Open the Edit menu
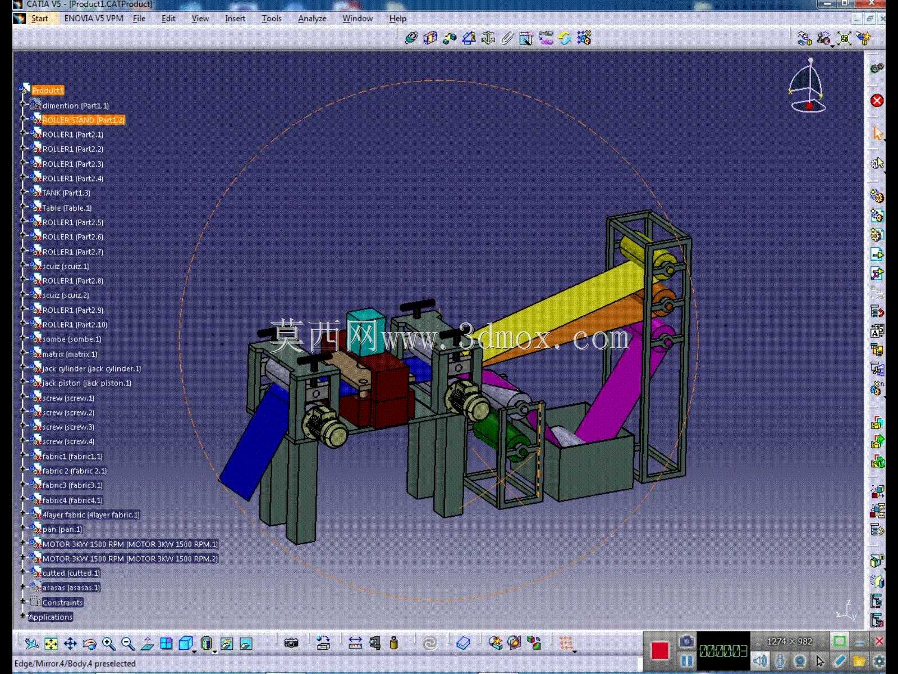898x674 pixels. coord(168,19)
